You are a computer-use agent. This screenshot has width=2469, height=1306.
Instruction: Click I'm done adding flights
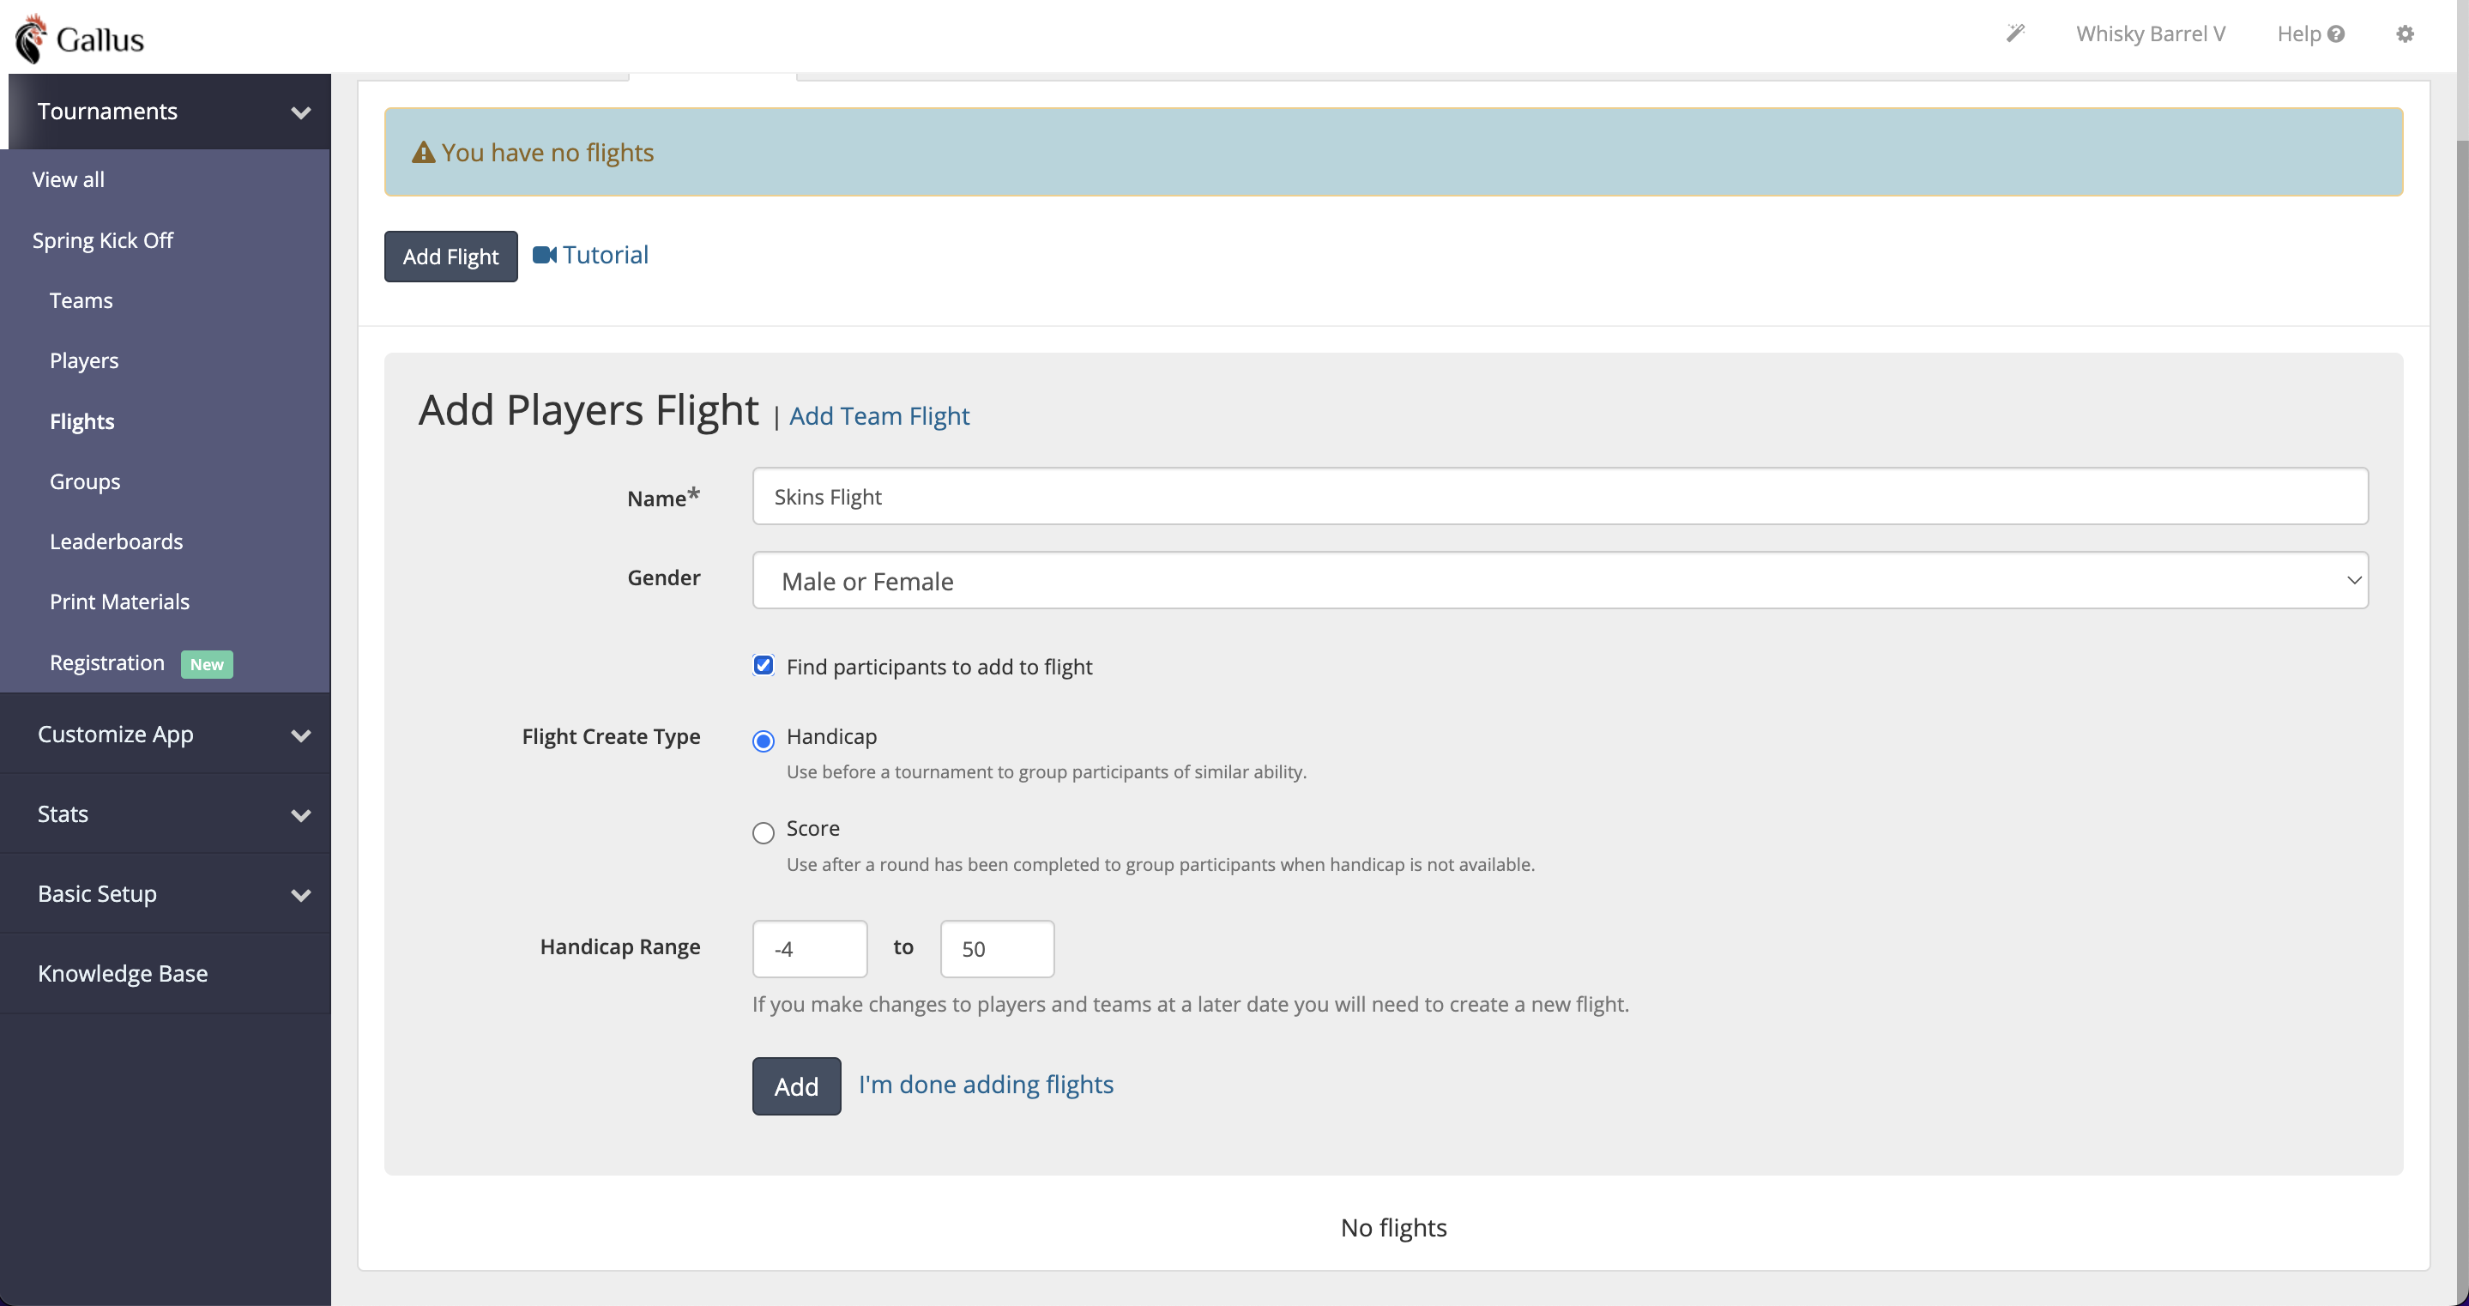[x=987, y=1085]
